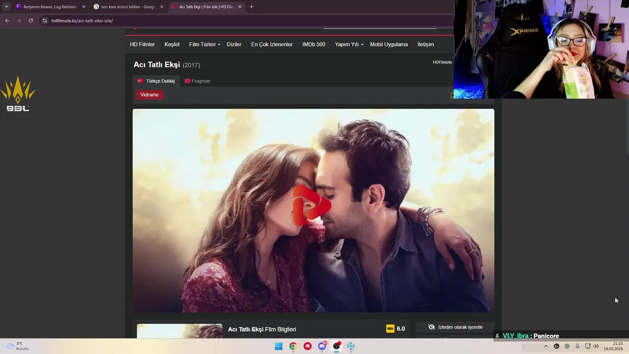Open İletişim page

click(426, 44)
